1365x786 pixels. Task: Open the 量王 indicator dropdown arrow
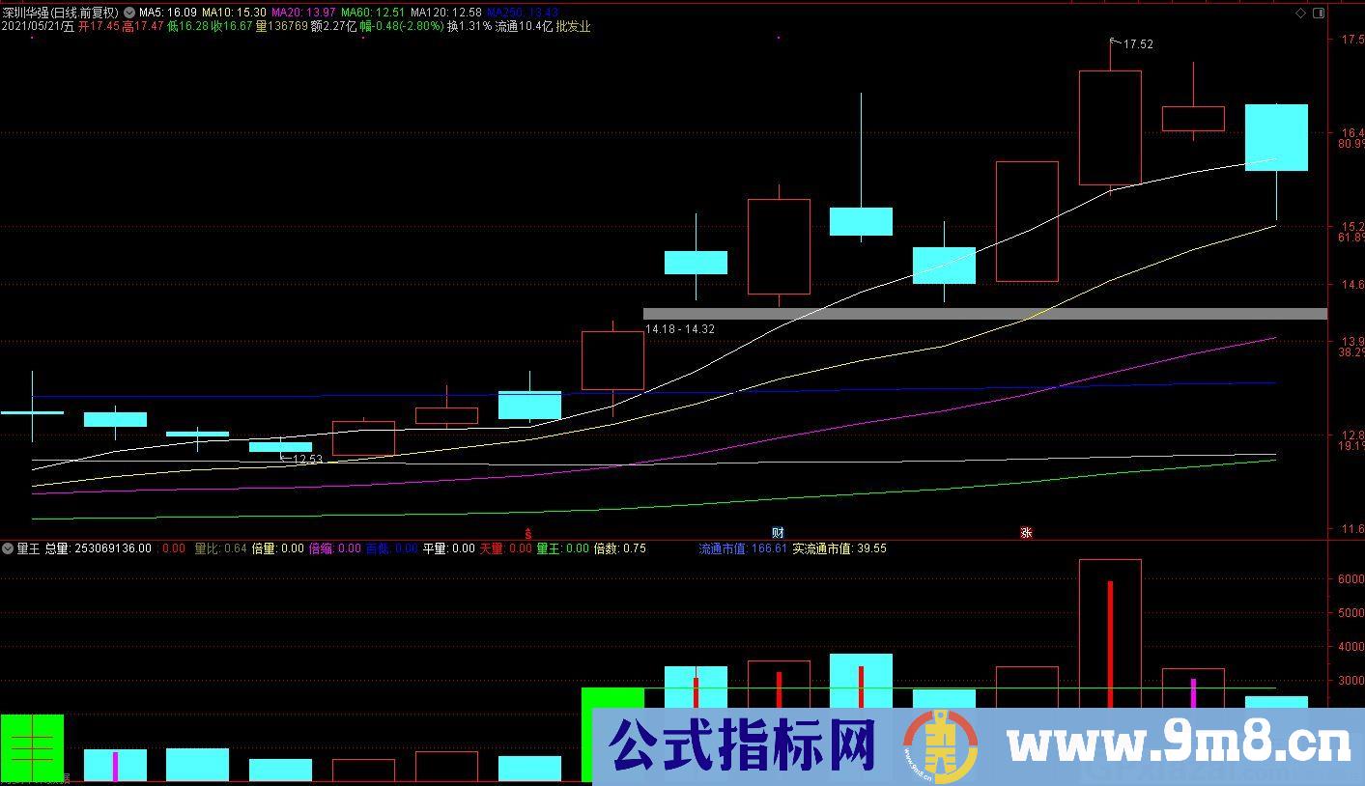pyautogui.click(x=8, y=548)
